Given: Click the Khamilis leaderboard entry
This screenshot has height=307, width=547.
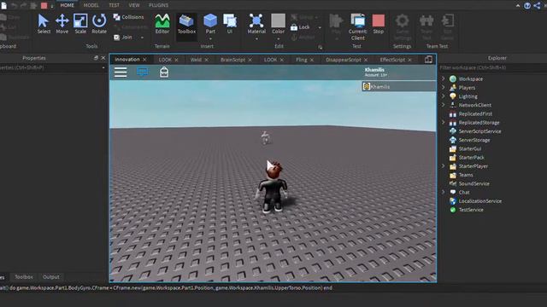Looking at the screenshot, I should pyautogui.click(x=399, y=86).
